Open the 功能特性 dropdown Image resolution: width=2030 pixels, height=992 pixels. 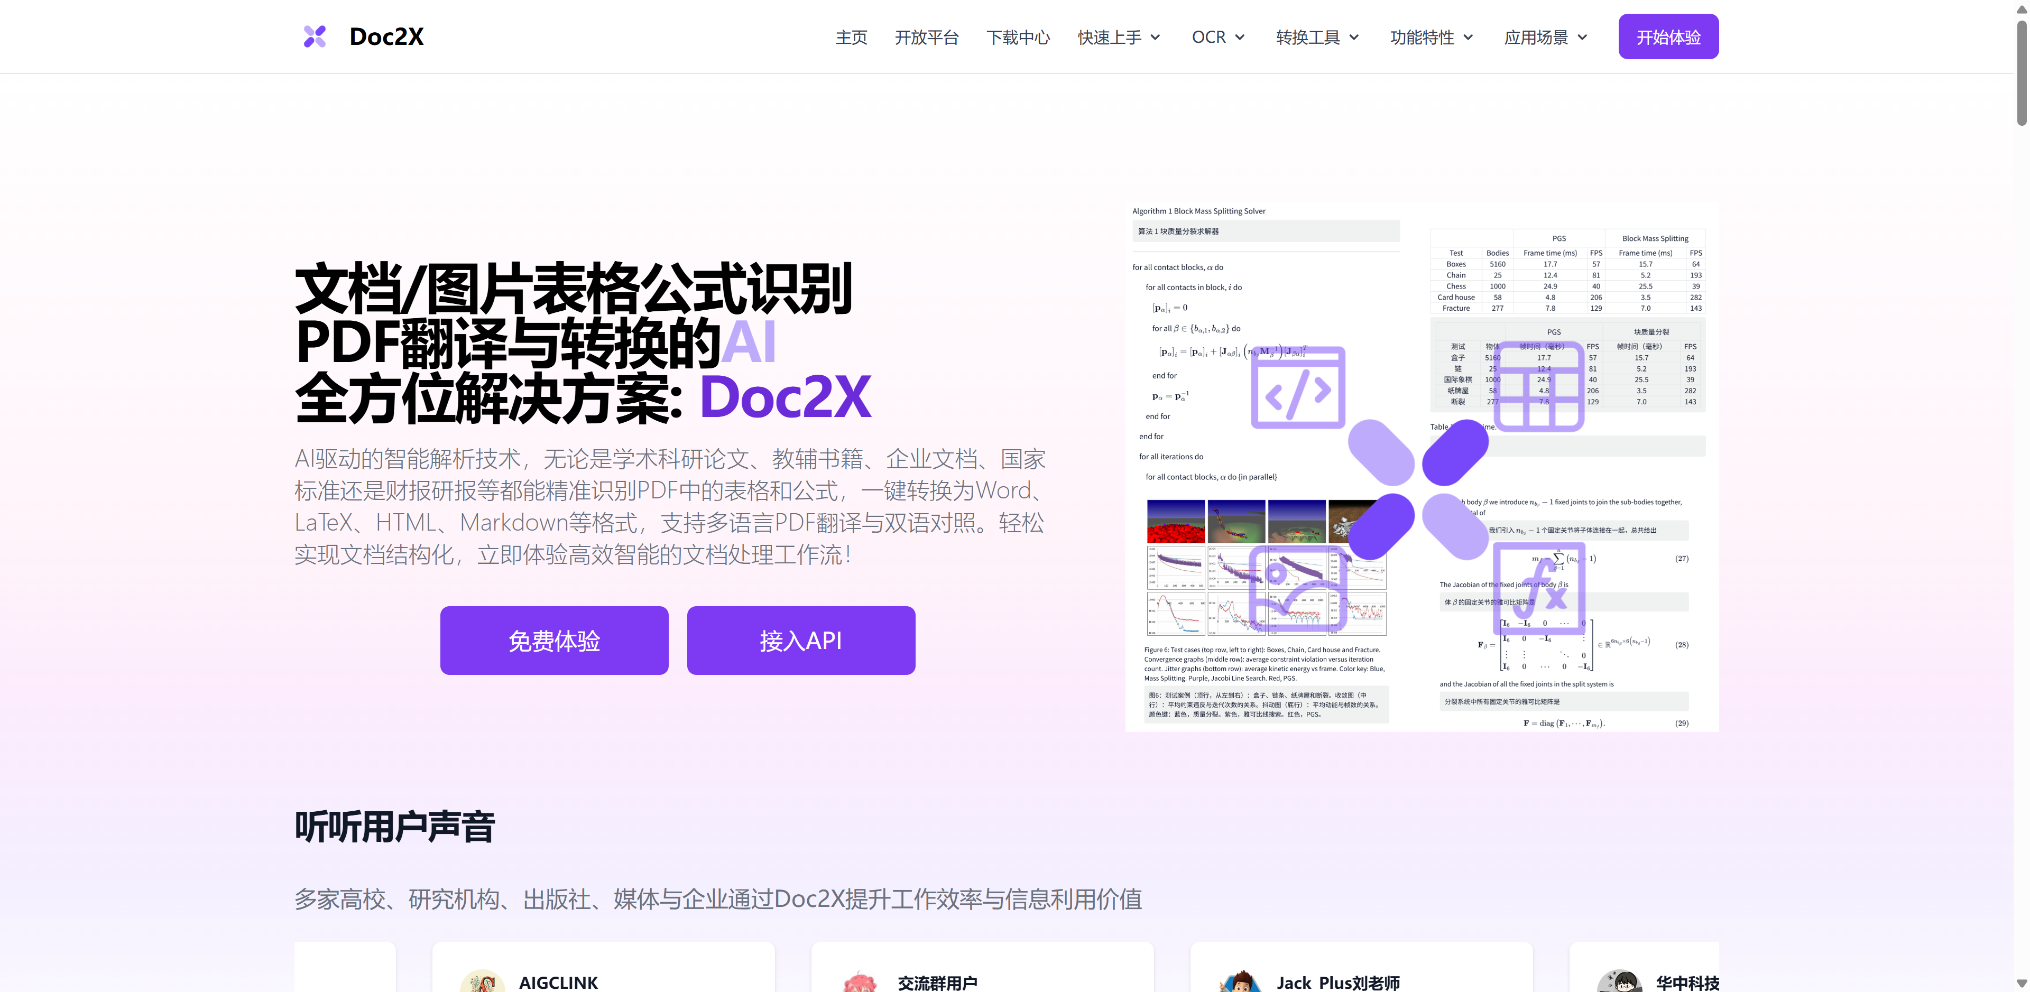point(1432,37)
